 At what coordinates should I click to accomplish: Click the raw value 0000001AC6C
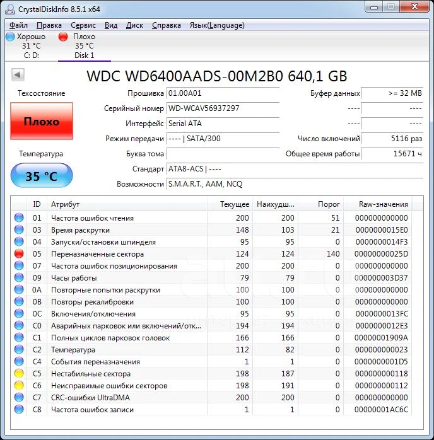381,410
